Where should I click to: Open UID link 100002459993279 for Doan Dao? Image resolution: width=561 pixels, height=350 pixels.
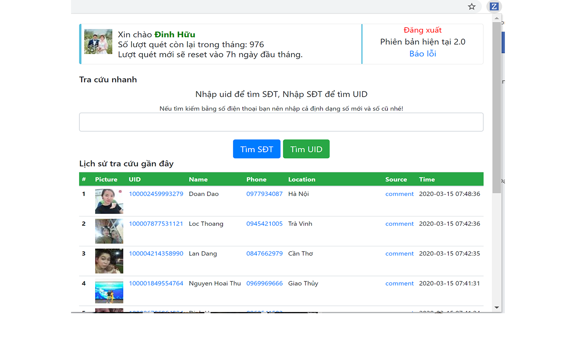click(x=156, y=194)
